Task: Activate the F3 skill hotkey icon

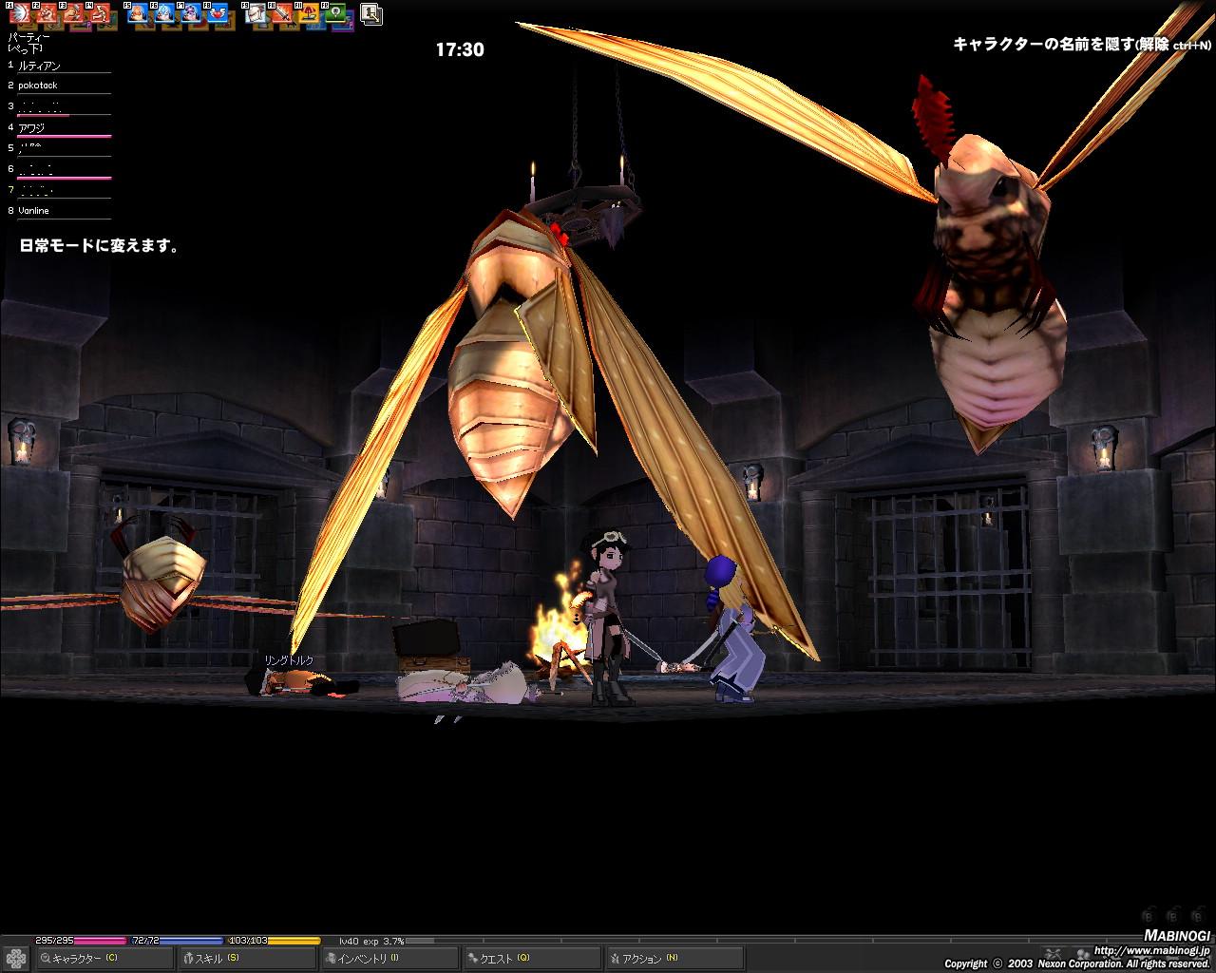Action: click(73, 13)
